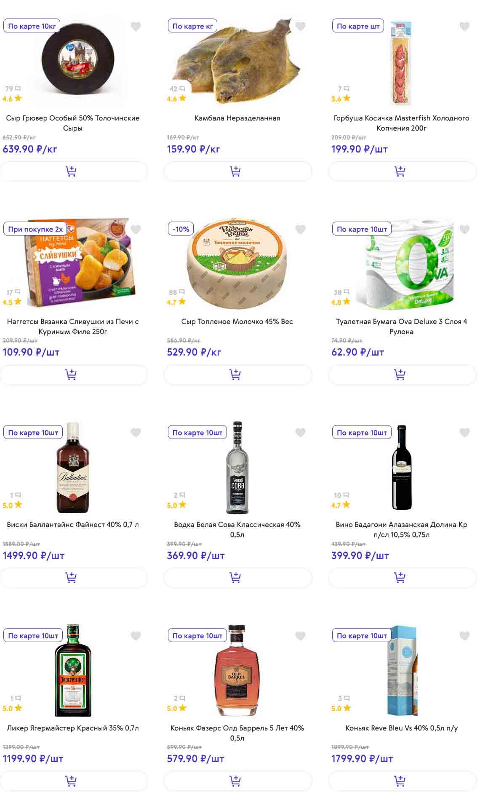This screenshot has height=808, width=480.
Task: Click the -10% discount badge
Action: coord(181,229)
